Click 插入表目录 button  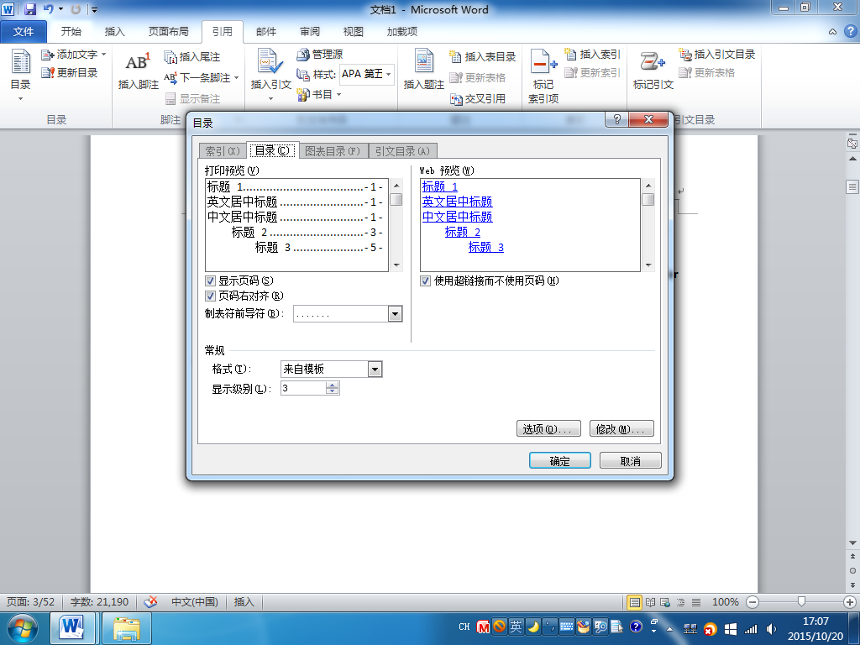click(x=483, y=57)
